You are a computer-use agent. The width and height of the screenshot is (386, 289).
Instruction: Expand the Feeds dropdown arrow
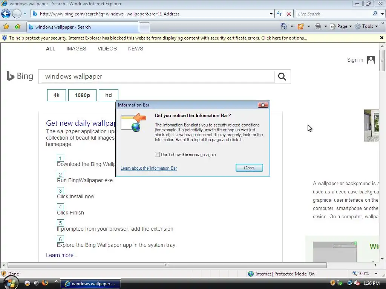(309, 26)
